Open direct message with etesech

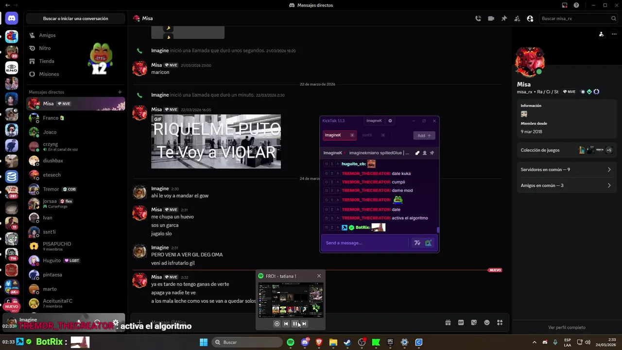point(76,175)
